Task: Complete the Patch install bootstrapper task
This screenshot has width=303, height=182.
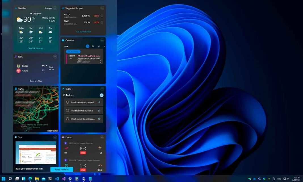Action: tap(68, 119)
